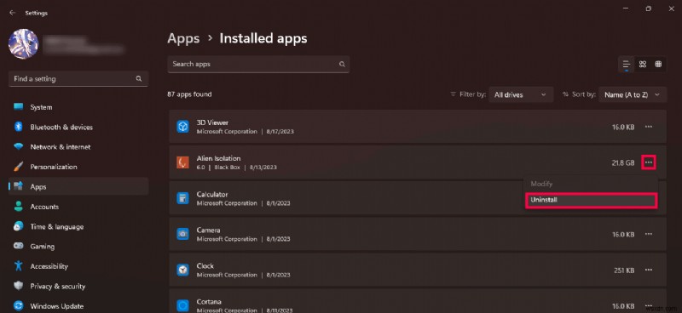Click the Search apps input field
Image resolution: width=682 pixels, height=313 pixels.
click(258, 65)
